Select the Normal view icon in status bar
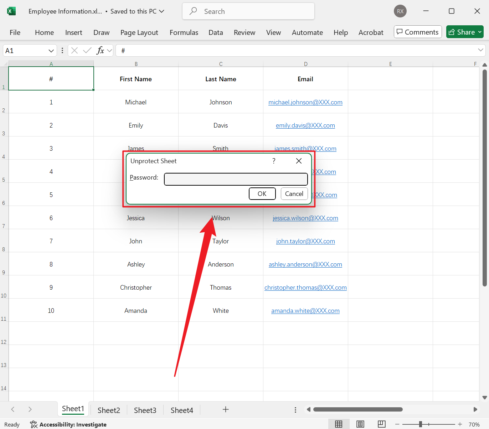The width and height of the screenshot is (489, 429). click(338, 424)
